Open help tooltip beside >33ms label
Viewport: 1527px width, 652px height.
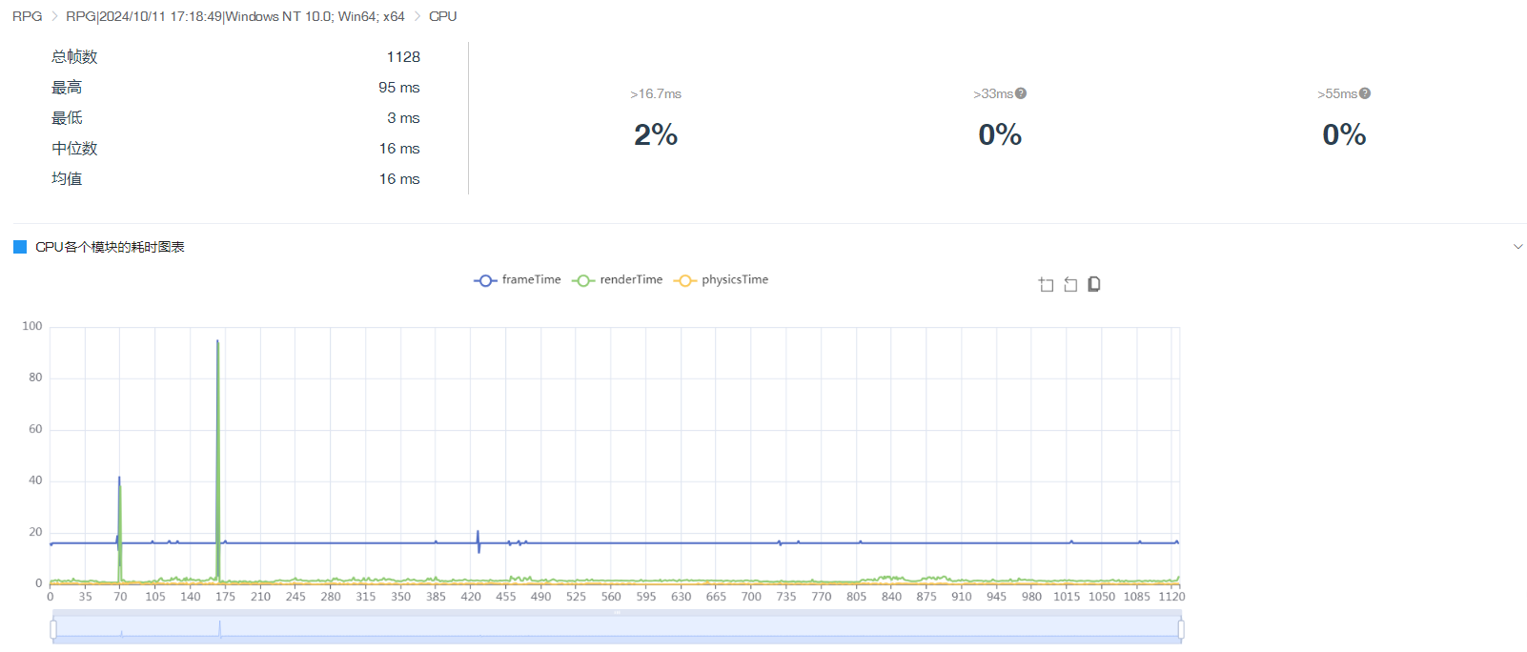click(1021, 93)
